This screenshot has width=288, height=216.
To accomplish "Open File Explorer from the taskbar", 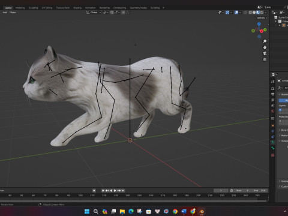I will (122, 211).
